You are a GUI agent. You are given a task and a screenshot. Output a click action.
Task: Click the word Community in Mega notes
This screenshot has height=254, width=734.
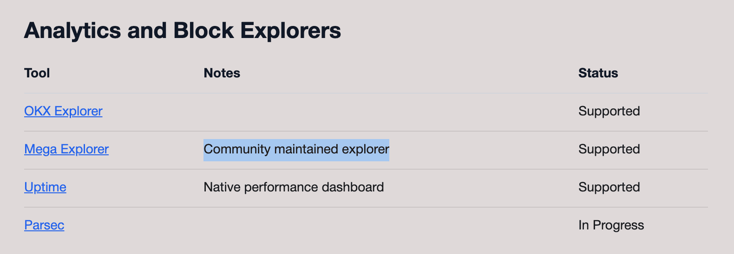pos(237,149)
